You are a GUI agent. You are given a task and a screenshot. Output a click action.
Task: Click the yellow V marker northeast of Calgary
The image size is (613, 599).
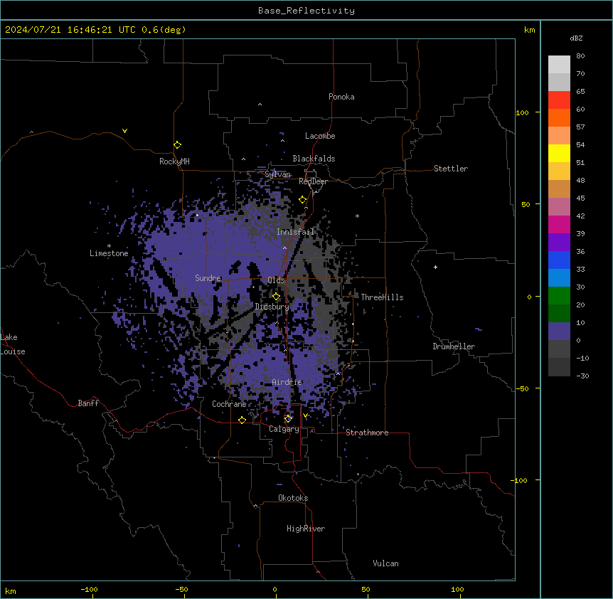305,415
